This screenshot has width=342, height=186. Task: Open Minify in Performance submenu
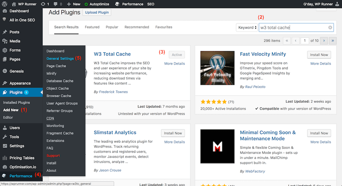click(x=51, y=74)
